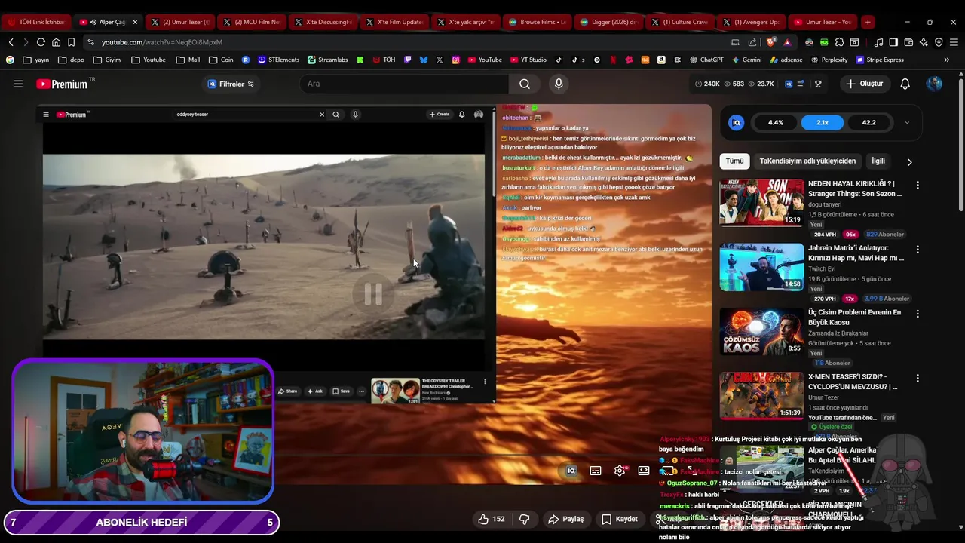Focus the Ara search field
The height and width of the screenshot is (543, 965).
tap(403, 84)
